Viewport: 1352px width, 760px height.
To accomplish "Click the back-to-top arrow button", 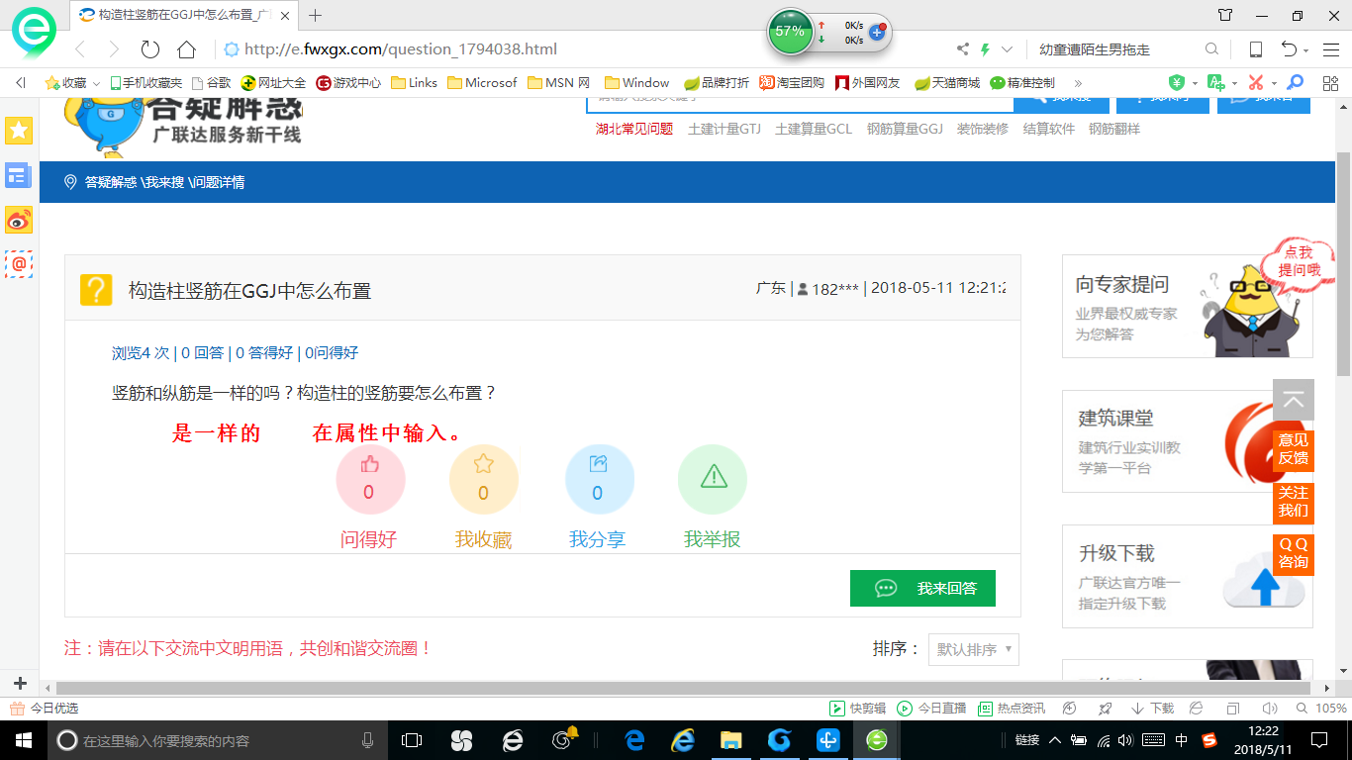I will click(x=1294, y=400).
